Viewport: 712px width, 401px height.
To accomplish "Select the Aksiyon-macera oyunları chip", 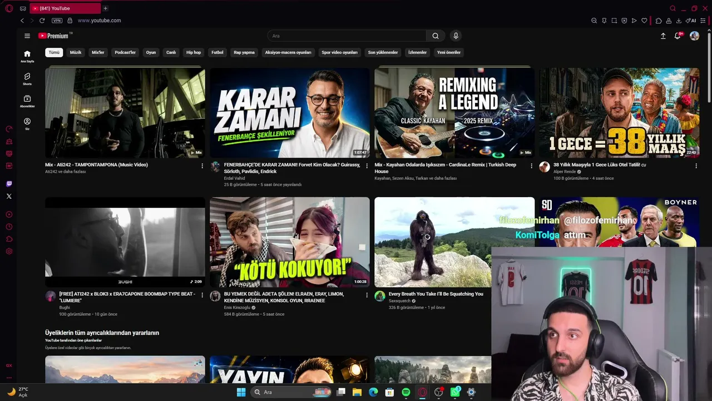I will [288, 52].
